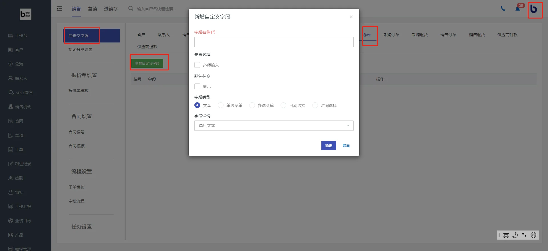Switch to the 销售 top menu
Screen dimensions: 548x251
[76, 9]
